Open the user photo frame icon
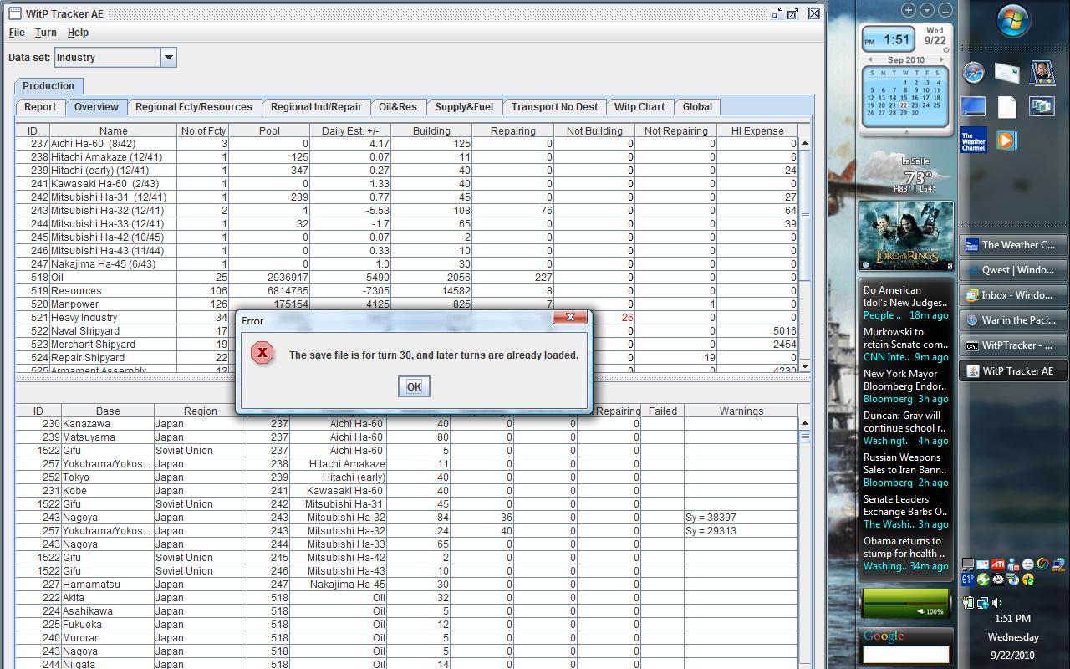Screen dimensions: 1070x669 [x=1041, y=73]
